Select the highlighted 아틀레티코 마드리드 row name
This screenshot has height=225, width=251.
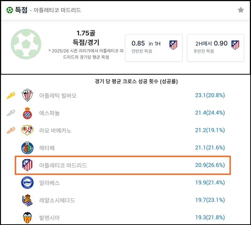[63, 165]
